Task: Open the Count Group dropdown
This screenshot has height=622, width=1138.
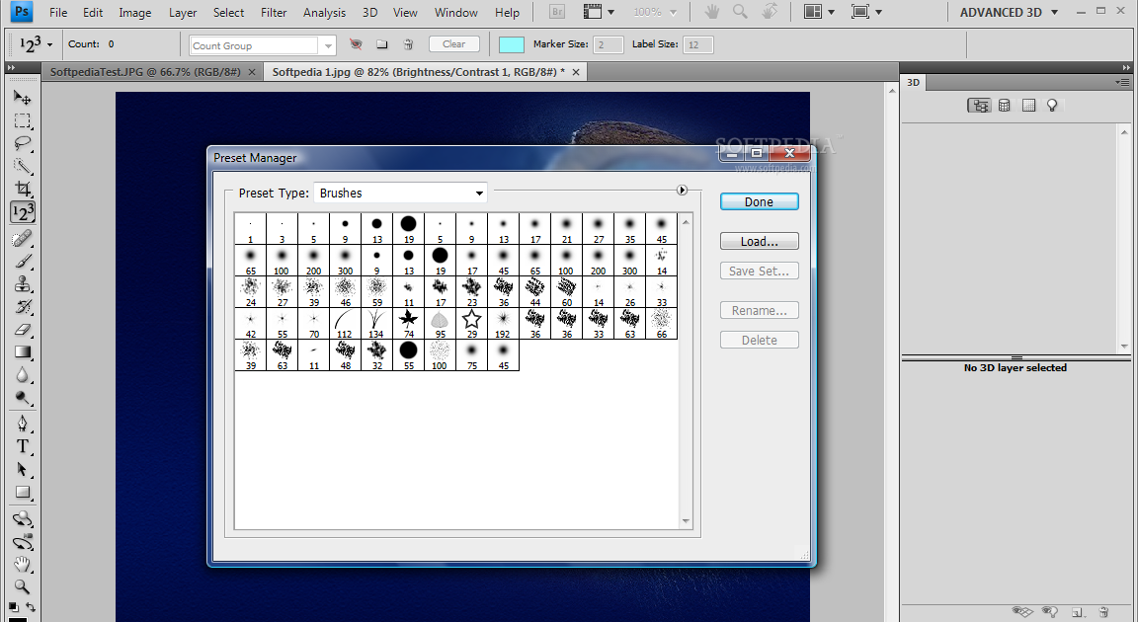Action: (328, 45)
